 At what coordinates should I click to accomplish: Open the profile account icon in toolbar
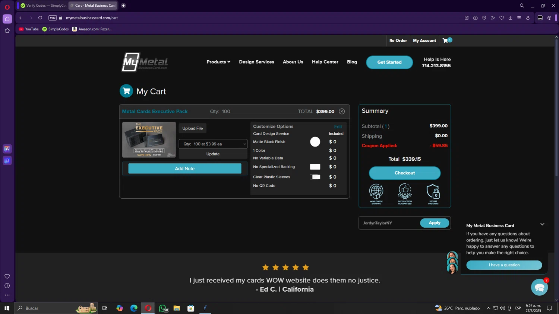tap(528, 18)
